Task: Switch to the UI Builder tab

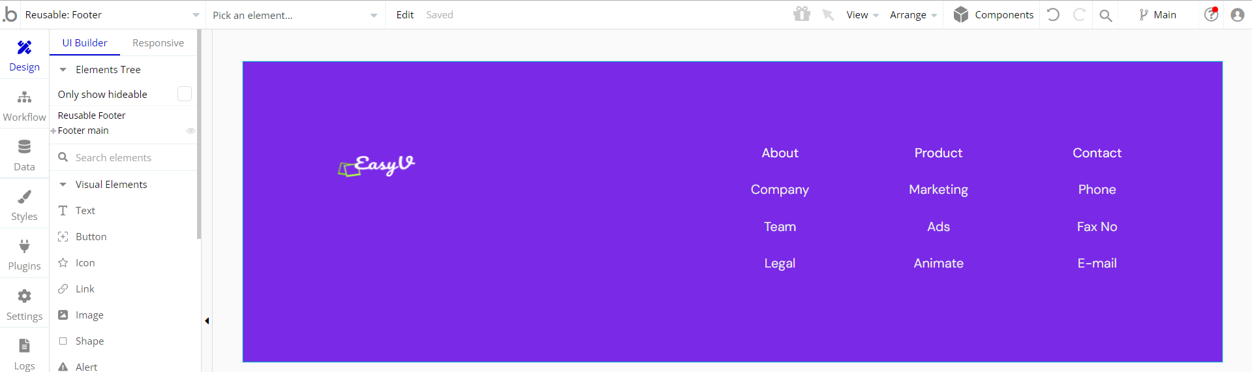Action: tap(85, 42)
